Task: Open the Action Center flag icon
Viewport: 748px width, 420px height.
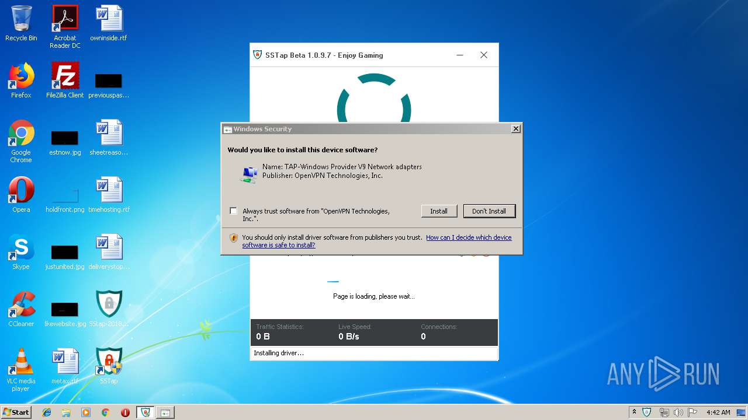Action: click(x=692, y=412)
